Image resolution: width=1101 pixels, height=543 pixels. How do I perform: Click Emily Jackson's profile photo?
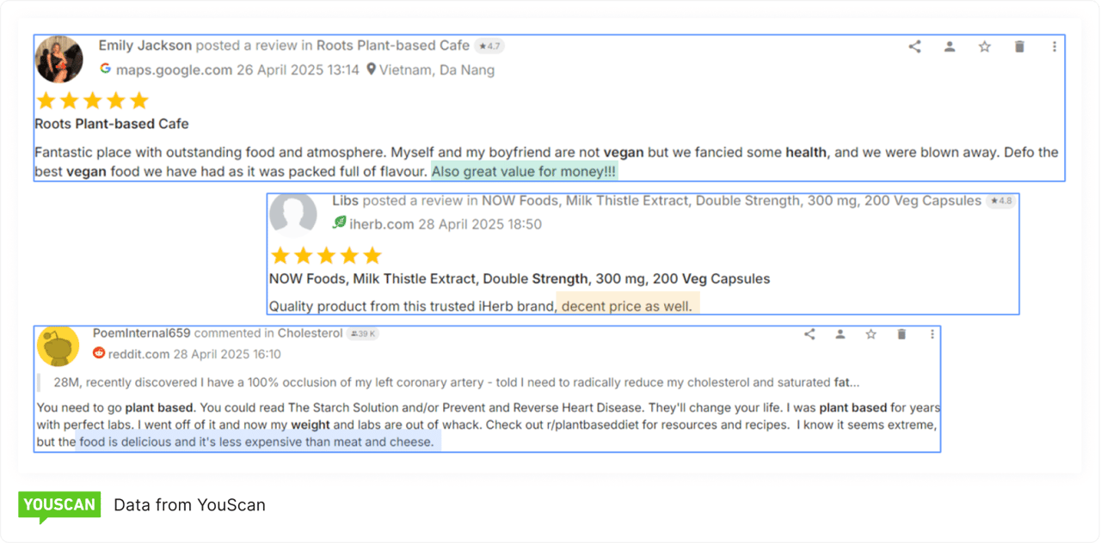click(58, 60)
